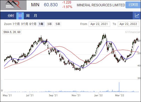This screenshot has width=141, height=102.
Task: Click the Mar '22 axis label
Action: (x=120, y=95)
